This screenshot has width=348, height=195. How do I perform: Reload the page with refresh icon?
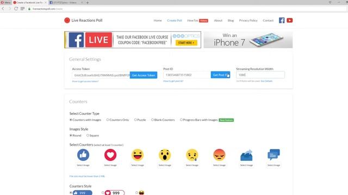click(16, 9)
